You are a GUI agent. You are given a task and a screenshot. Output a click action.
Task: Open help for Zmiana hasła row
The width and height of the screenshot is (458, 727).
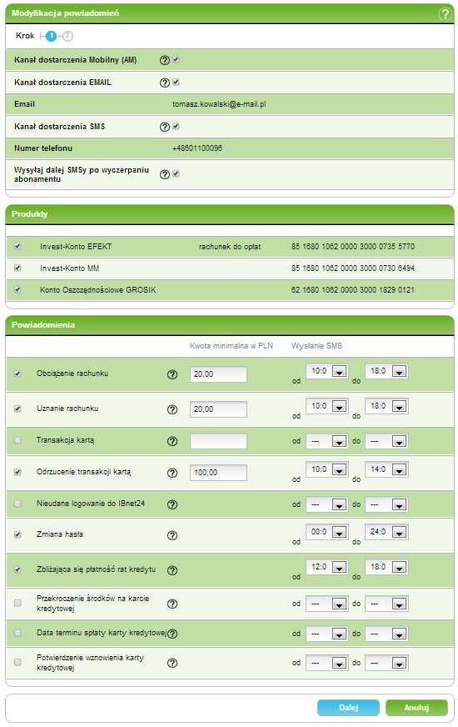(x=172, y=535)
